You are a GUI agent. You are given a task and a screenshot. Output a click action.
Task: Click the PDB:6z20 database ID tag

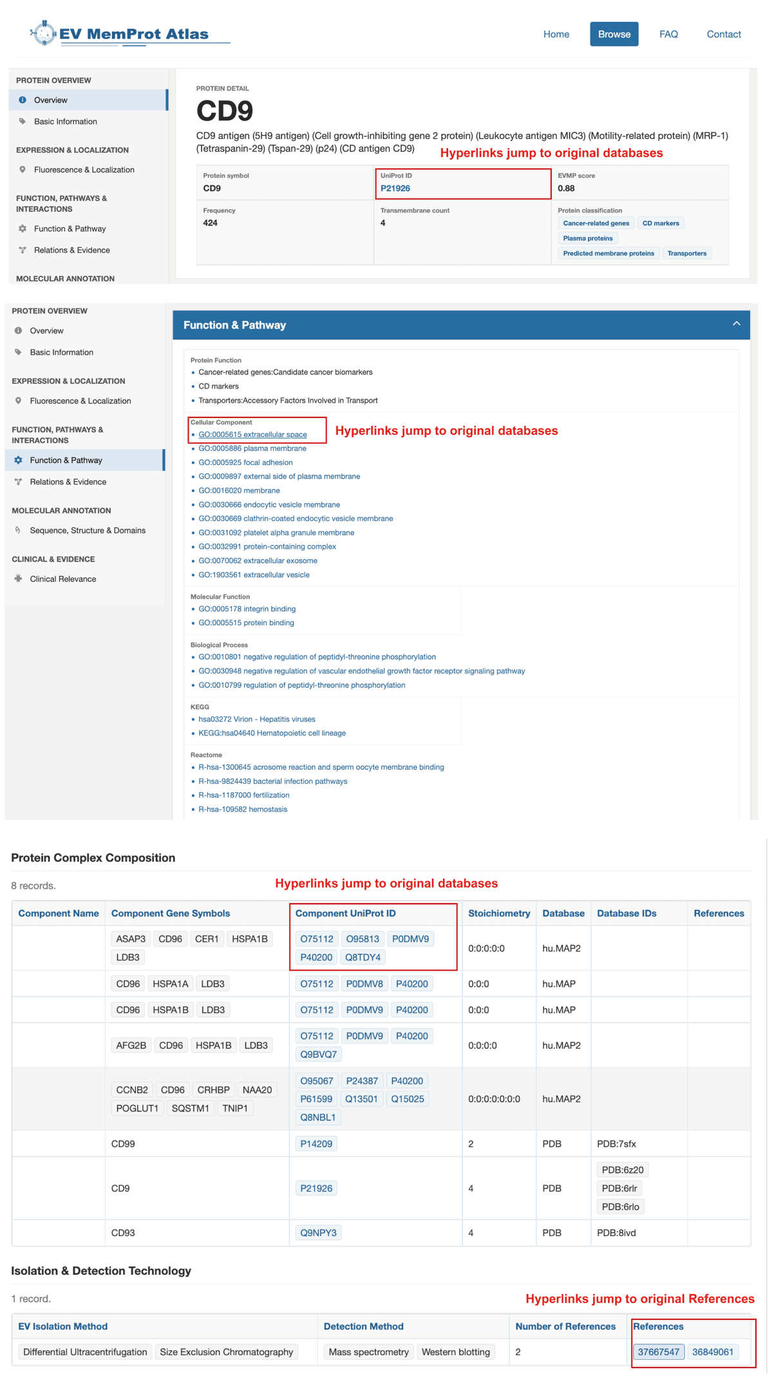pos(623,1170)
